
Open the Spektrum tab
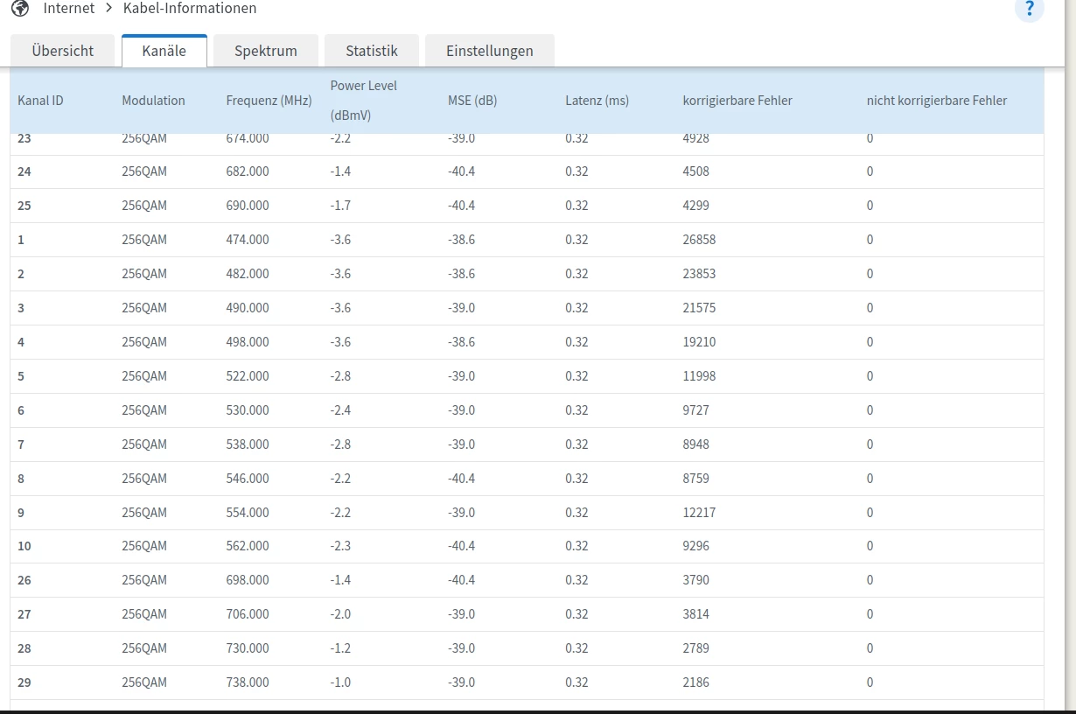pos(266,51)
